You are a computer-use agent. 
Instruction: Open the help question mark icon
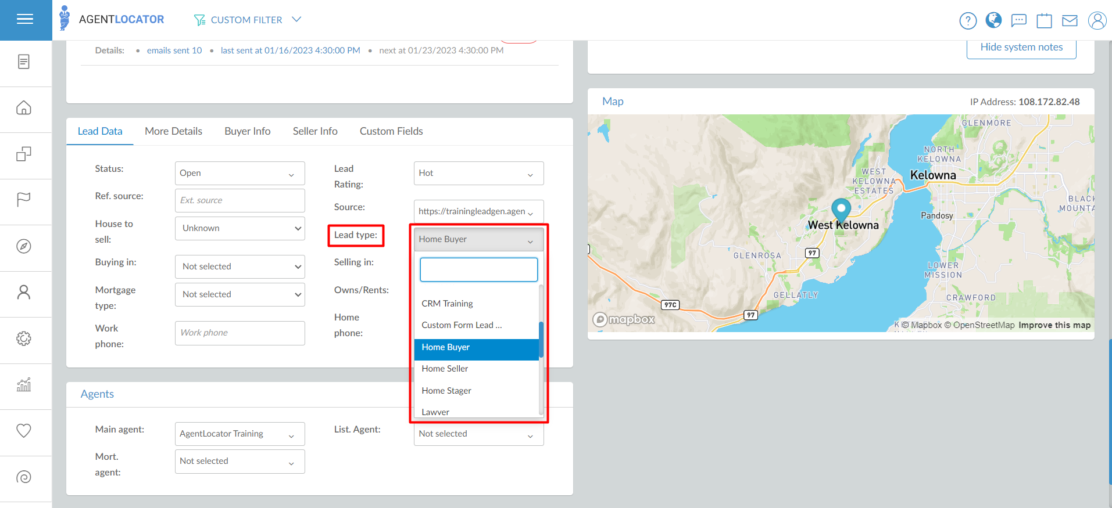[968, 21]
